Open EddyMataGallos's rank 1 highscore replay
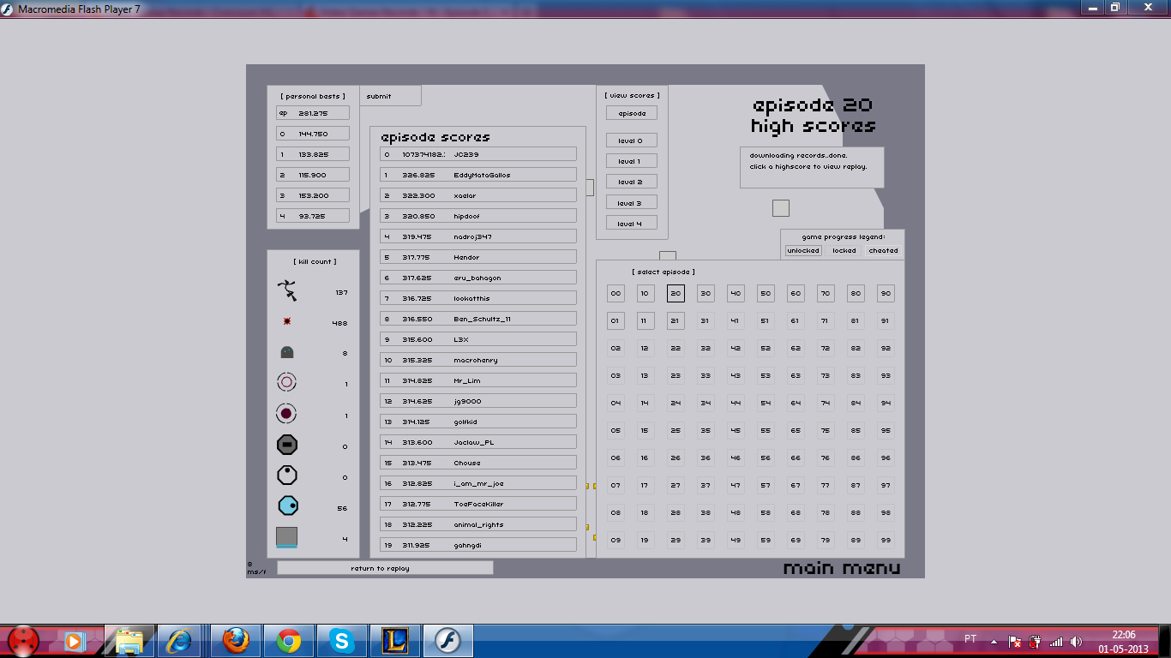1171x658 pixels. pos(478,175)
